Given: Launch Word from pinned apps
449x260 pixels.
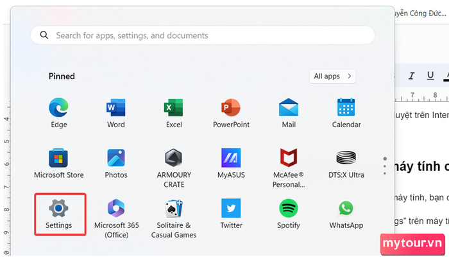Looking at the screenshot, I should coord(116,112).
